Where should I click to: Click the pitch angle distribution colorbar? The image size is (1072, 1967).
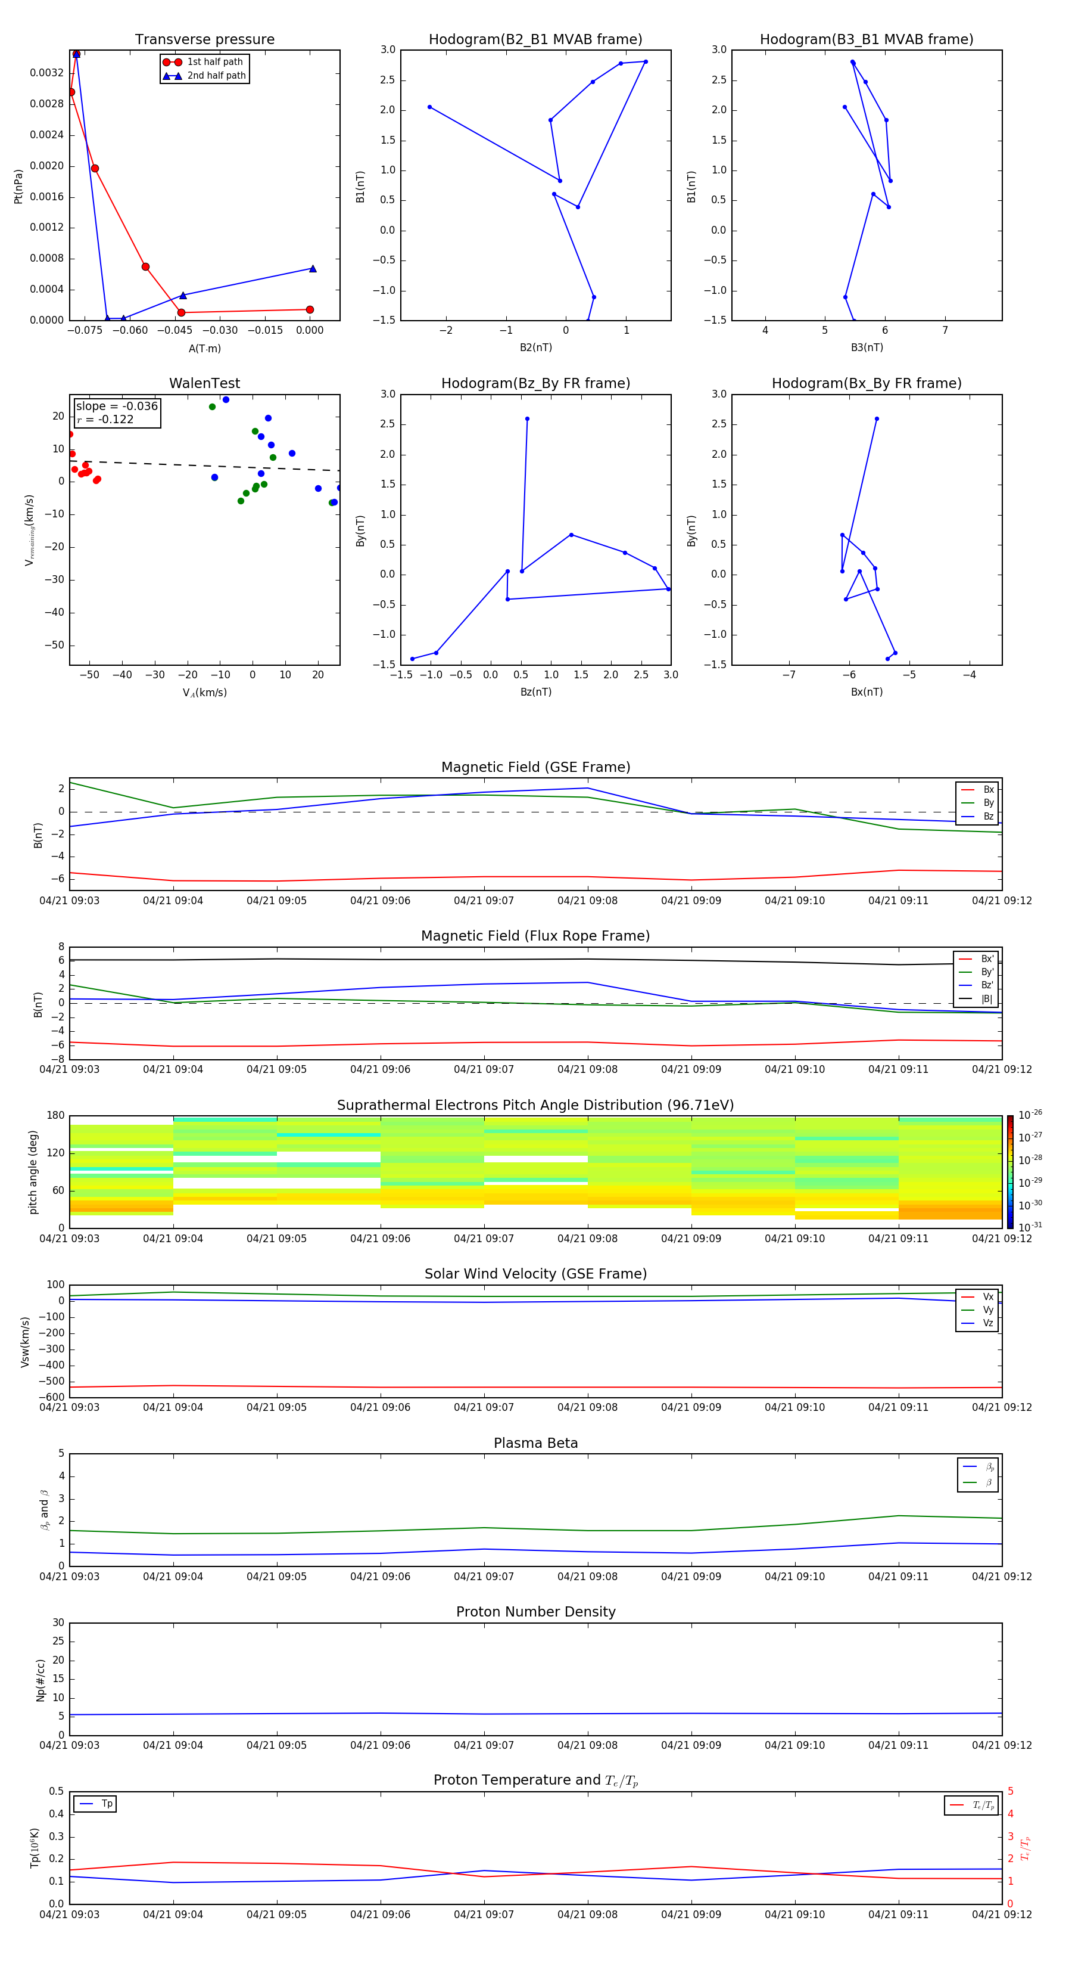[1010, 1172]
